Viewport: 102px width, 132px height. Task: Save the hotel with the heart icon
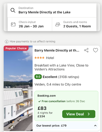pyautogui.click(x=96, y=50)
